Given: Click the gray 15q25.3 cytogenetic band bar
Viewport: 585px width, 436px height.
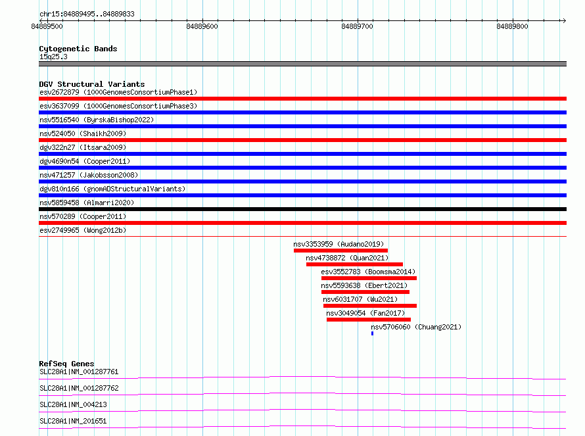Looking at the screenshot, I should pos(302,64).
